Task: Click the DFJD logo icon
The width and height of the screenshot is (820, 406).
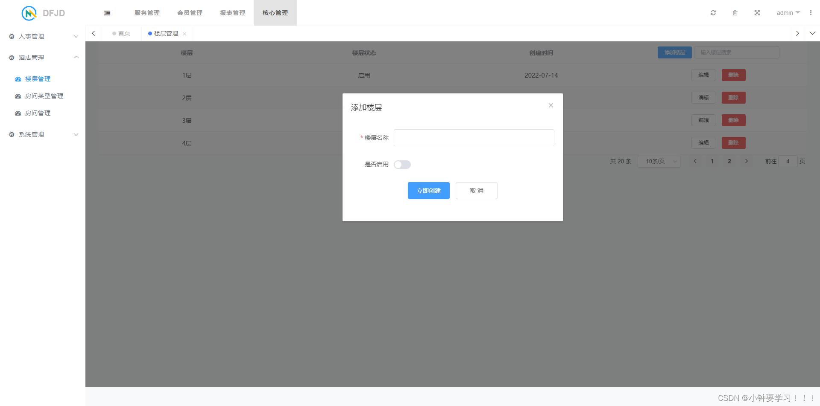Action: point(29,13)
